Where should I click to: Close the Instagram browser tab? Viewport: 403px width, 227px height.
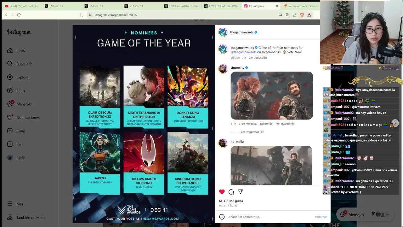click(277, 6)
